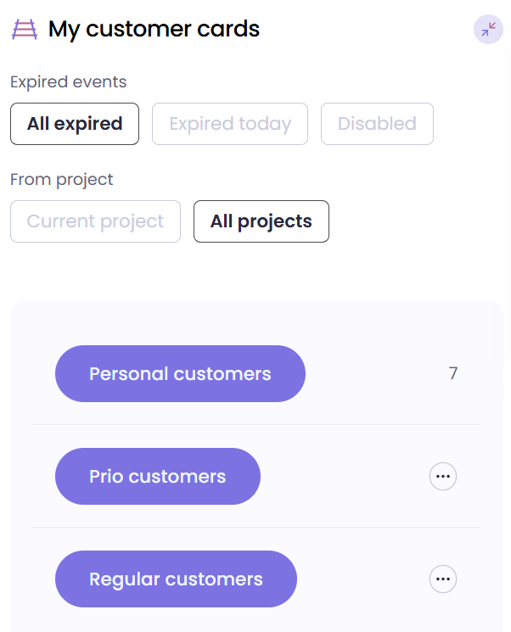This screenshot has width=511, height=632.
Task: Select the All expired filter
Action: (75, 124)
